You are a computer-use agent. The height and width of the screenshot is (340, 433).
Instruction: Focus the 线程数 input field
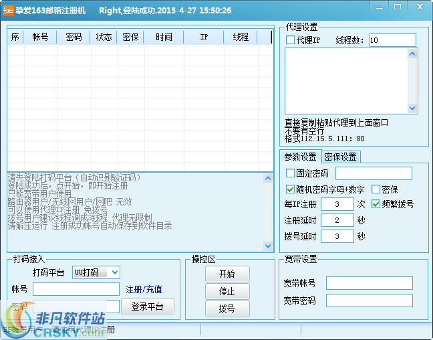click(x=392, y=40)
